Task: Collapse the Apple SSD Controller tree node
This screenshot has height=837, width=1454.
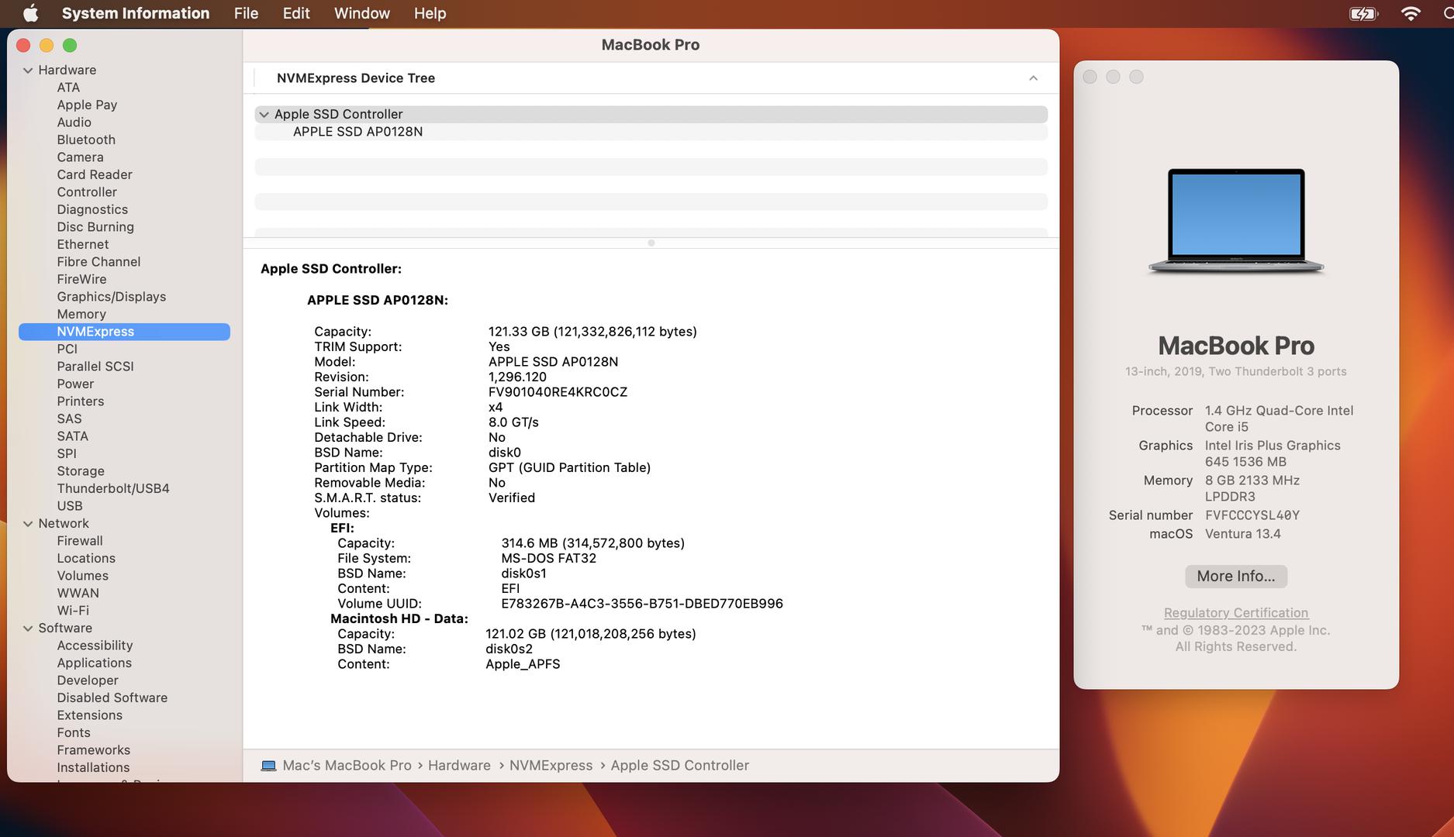Action: click(x=264, y=115)
